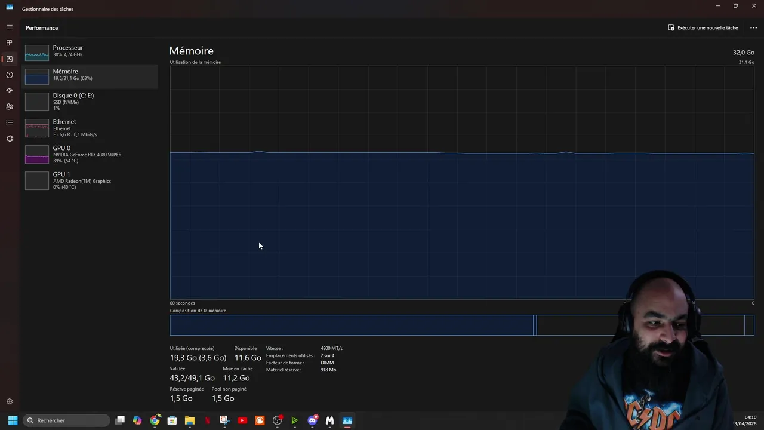Open Microsoft Store from the taskbar
The height and width of the screenshot is (430, 764).
[172, 420]
